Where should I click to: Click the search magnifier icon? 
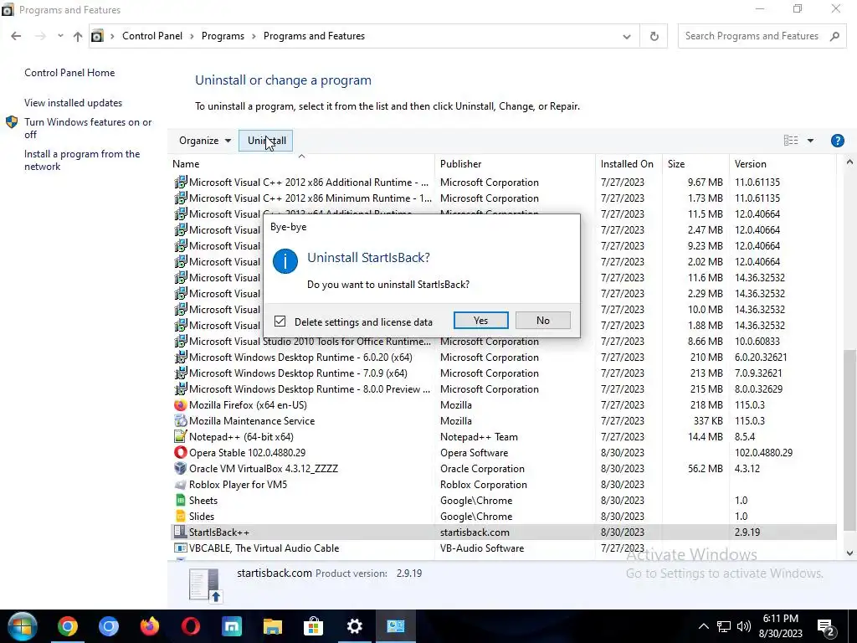click(834, 36)
